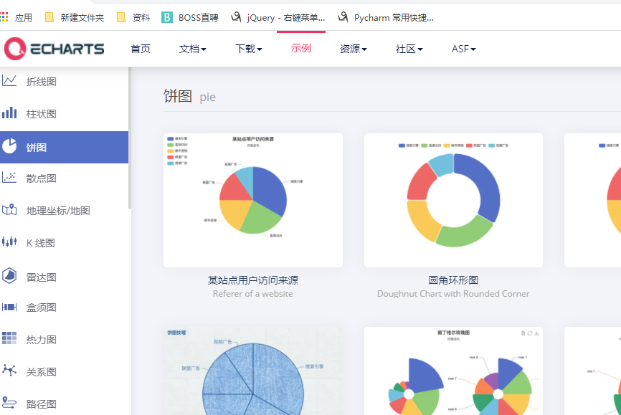
Task: Open the heatmap grid icon beside 热力图
Action: click(x=9, y=338)
